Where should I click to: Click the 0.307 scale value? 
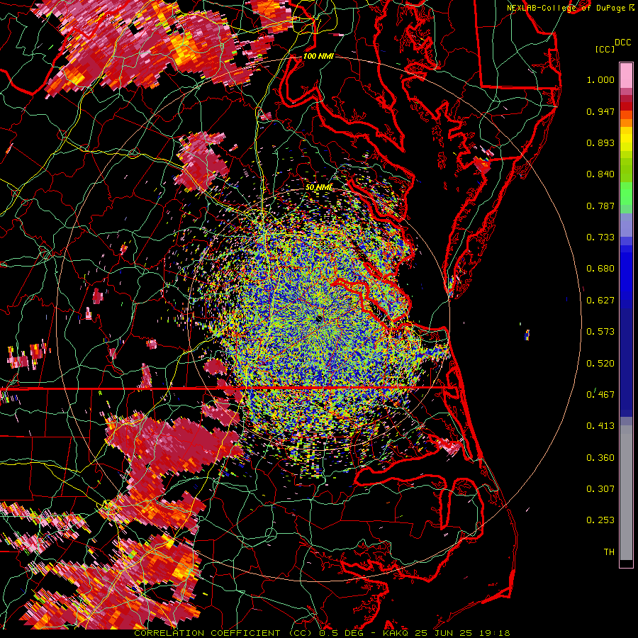pos(600,489)
